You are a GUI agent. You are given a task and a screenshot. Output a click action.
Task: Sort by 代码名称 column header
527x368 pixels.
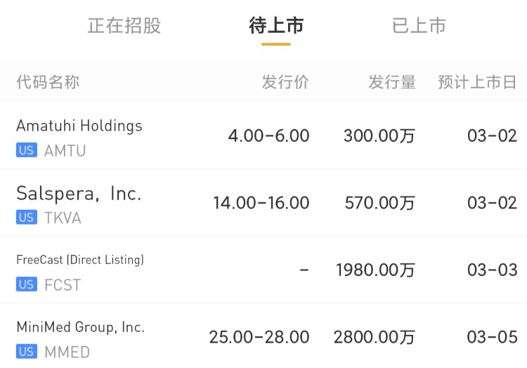(x=48, y=82)
